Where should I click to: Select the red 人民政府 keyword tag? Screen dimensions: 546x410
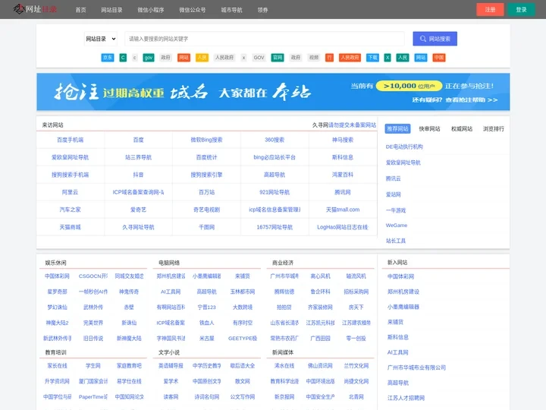tap(350, 58)
